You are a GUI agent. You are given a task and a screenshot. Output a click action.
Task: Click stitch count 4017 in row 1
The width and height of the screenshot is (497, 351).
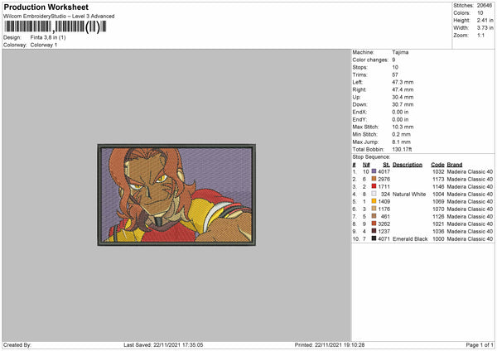[x=384, y=171]
